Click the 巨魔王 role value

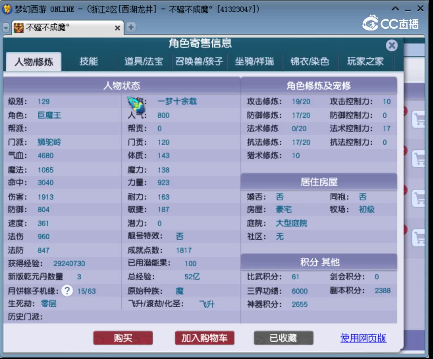point(49,115)
